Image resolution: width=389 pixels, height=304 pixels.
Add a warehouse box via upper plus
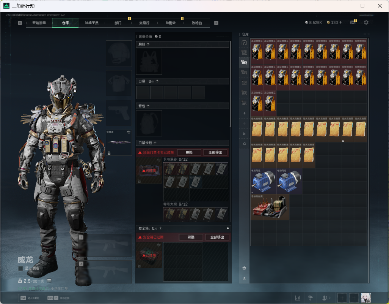click(x=244, y=113)
